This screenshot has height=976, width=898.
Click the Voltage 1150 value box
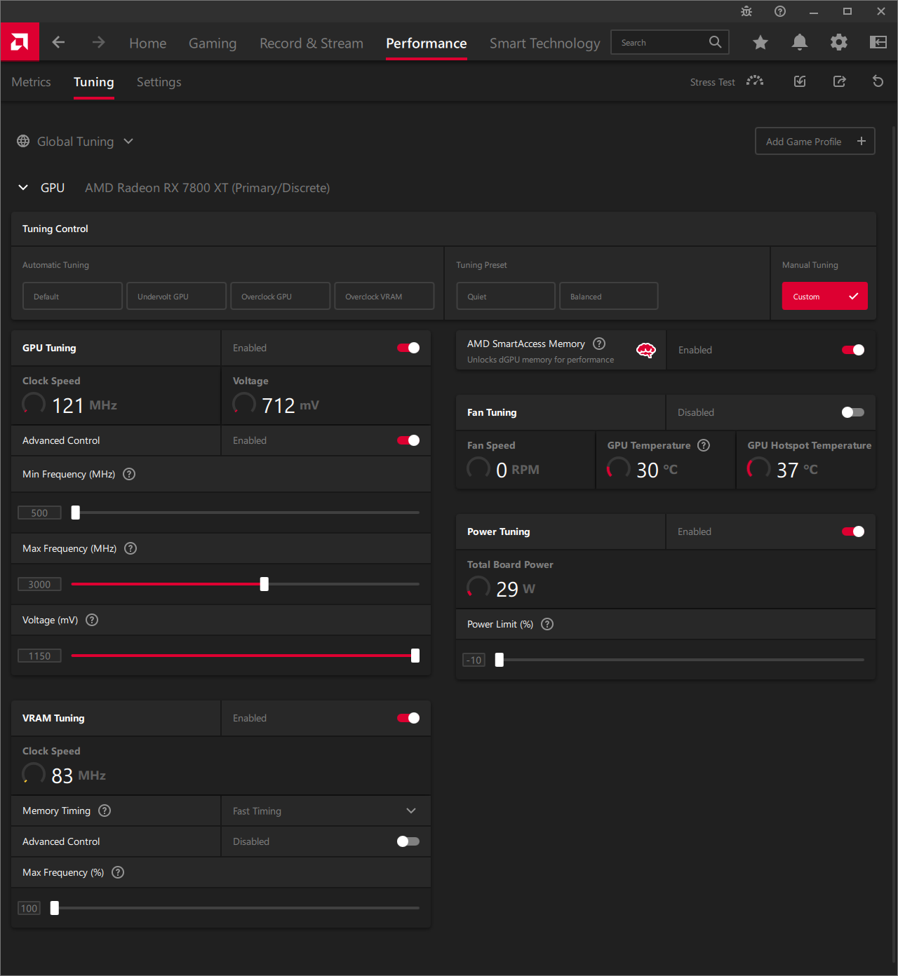click(39, 656)
